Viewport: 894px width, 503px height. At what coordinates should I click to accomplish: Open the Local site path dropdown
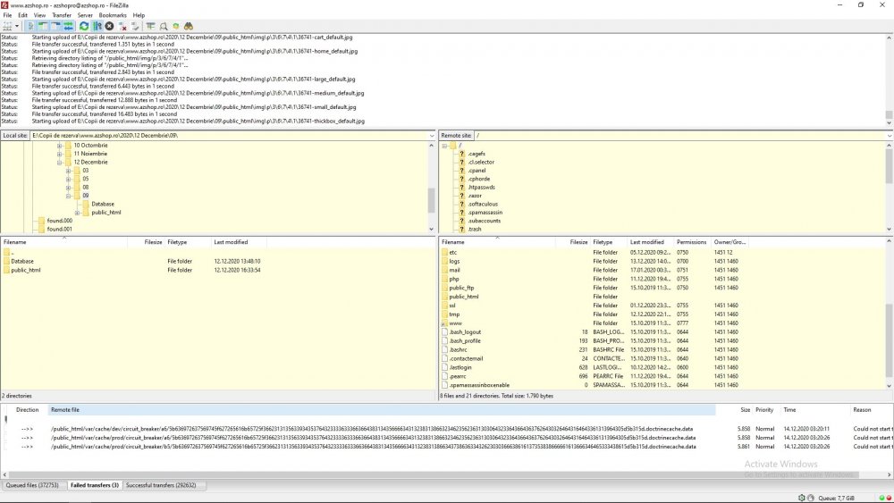coord(433,135)
